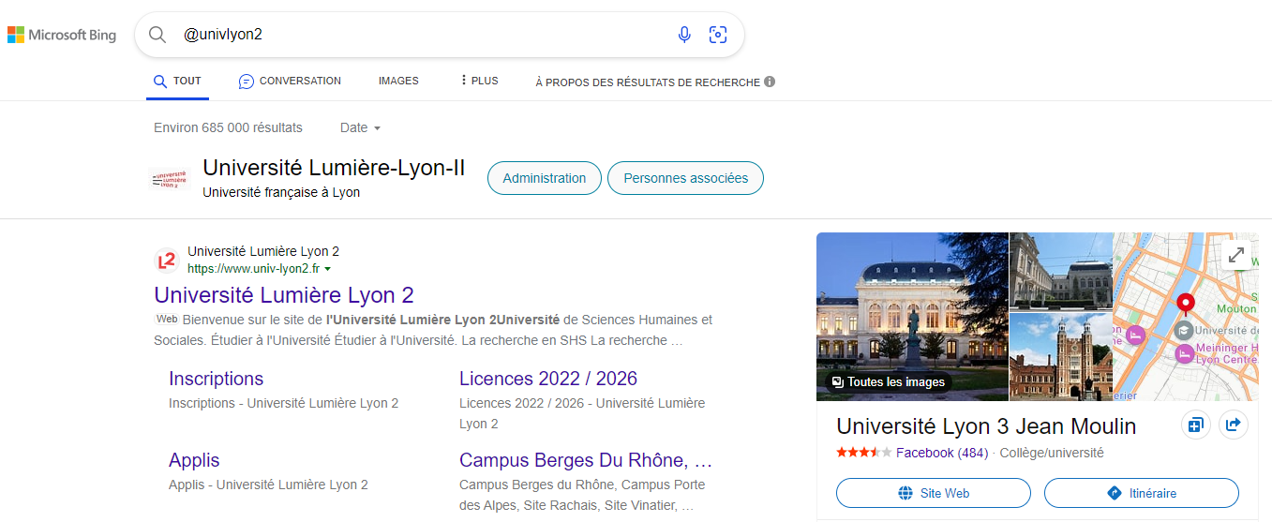Save Université Lyon 3 to collections icon
This screenshot has width=1272, height=522.
(x=1195, y=425)
